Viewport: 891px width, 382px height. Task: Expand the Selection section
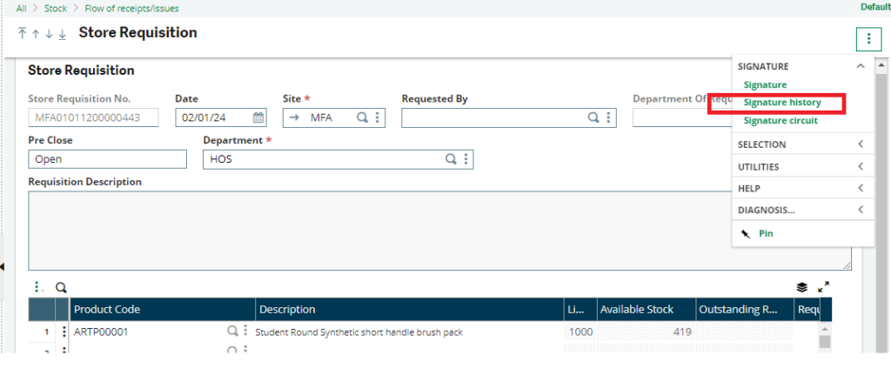click(860, 144)
